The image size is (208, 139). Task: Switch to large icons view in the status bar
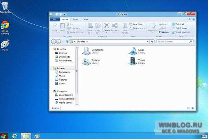(x=193, y=108)
